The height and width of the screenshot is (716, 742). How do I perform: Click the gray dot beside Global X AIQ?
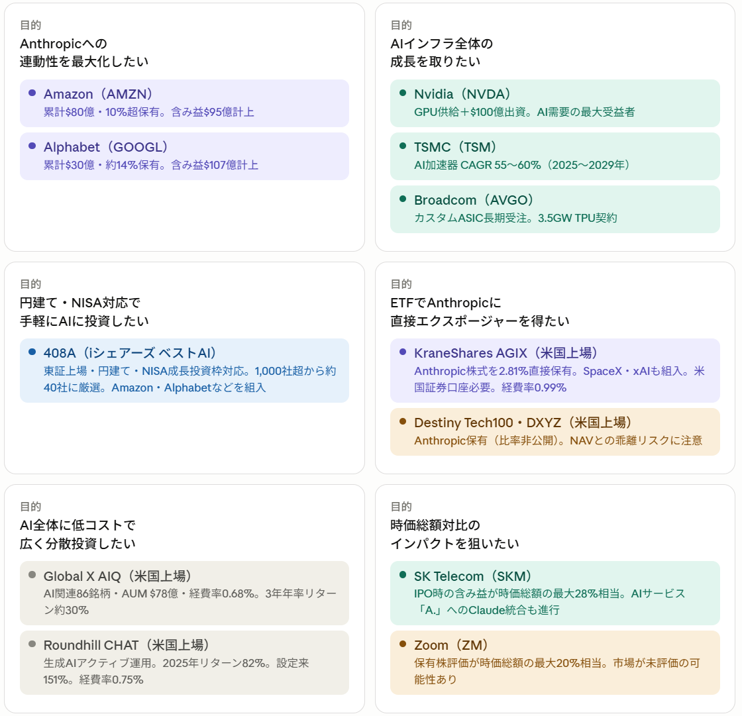[32, 575]
